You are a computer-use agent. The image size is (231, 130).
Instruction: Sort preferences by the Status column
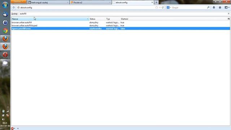(x=97, y=19)
